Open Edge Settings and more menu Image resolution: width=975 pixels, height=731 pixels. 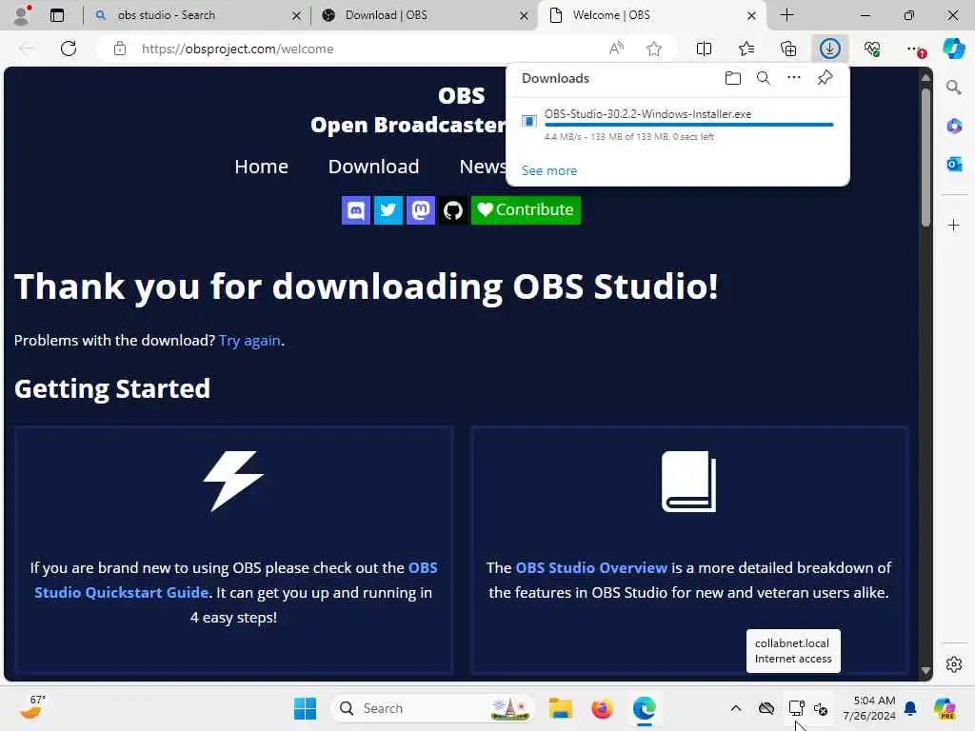pyautogui.click(x=915, y=49)
